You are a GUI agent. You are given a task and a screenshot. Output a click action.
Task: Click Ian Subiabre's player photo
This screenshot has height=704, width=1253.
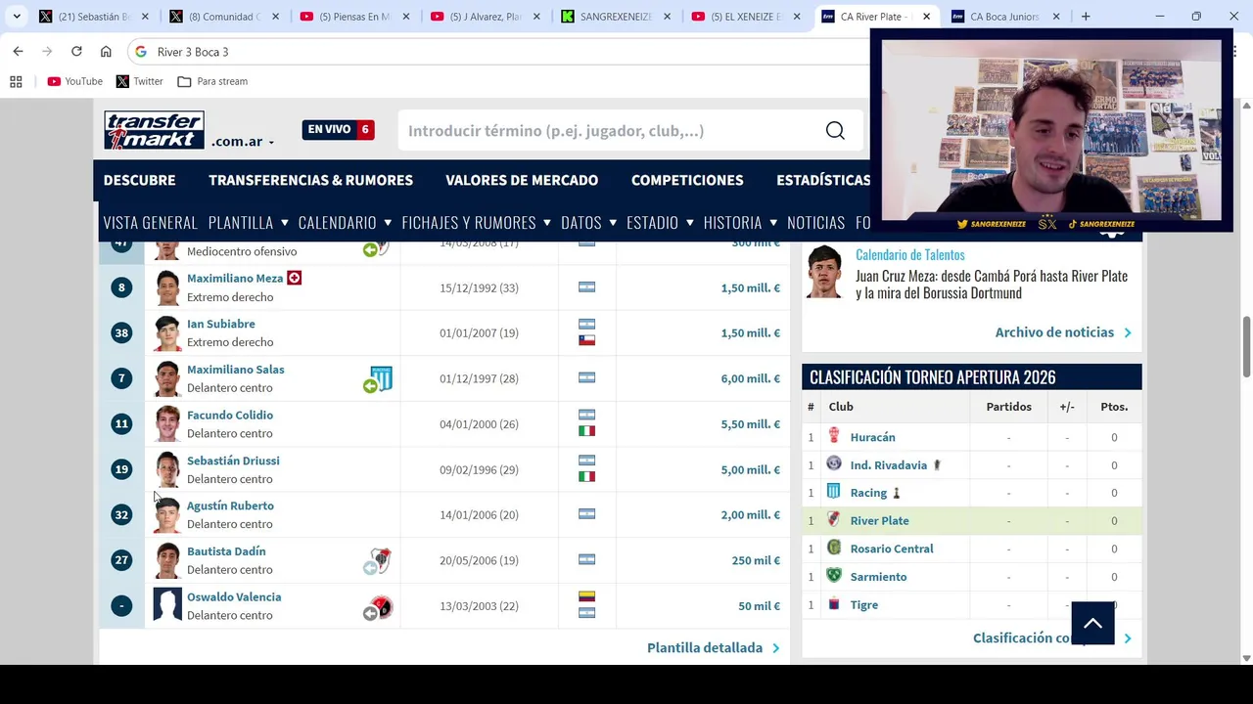167,333
